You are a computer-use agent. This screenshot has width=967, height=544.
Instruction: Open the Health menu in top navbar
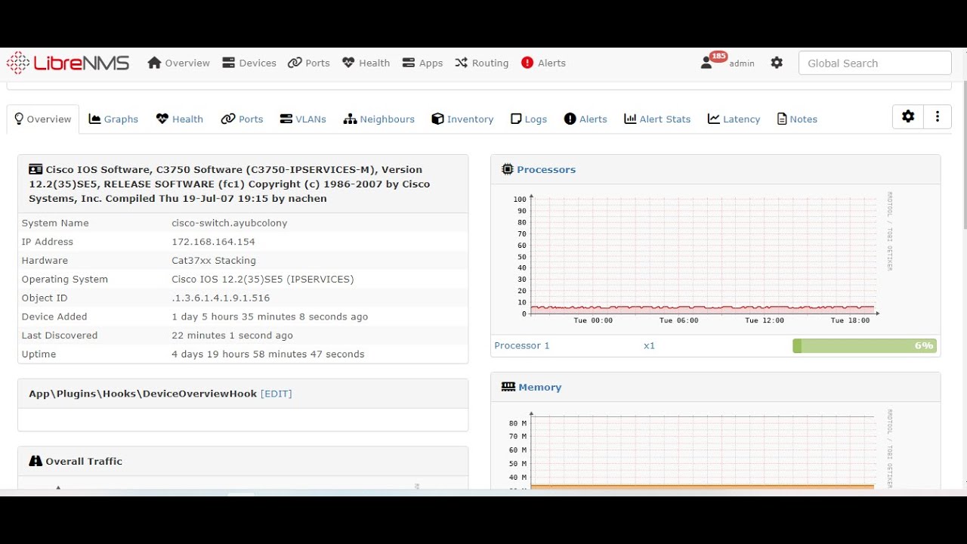pos(366,63)
